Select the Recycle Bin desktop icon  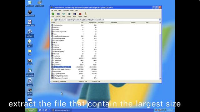[30, 3]
